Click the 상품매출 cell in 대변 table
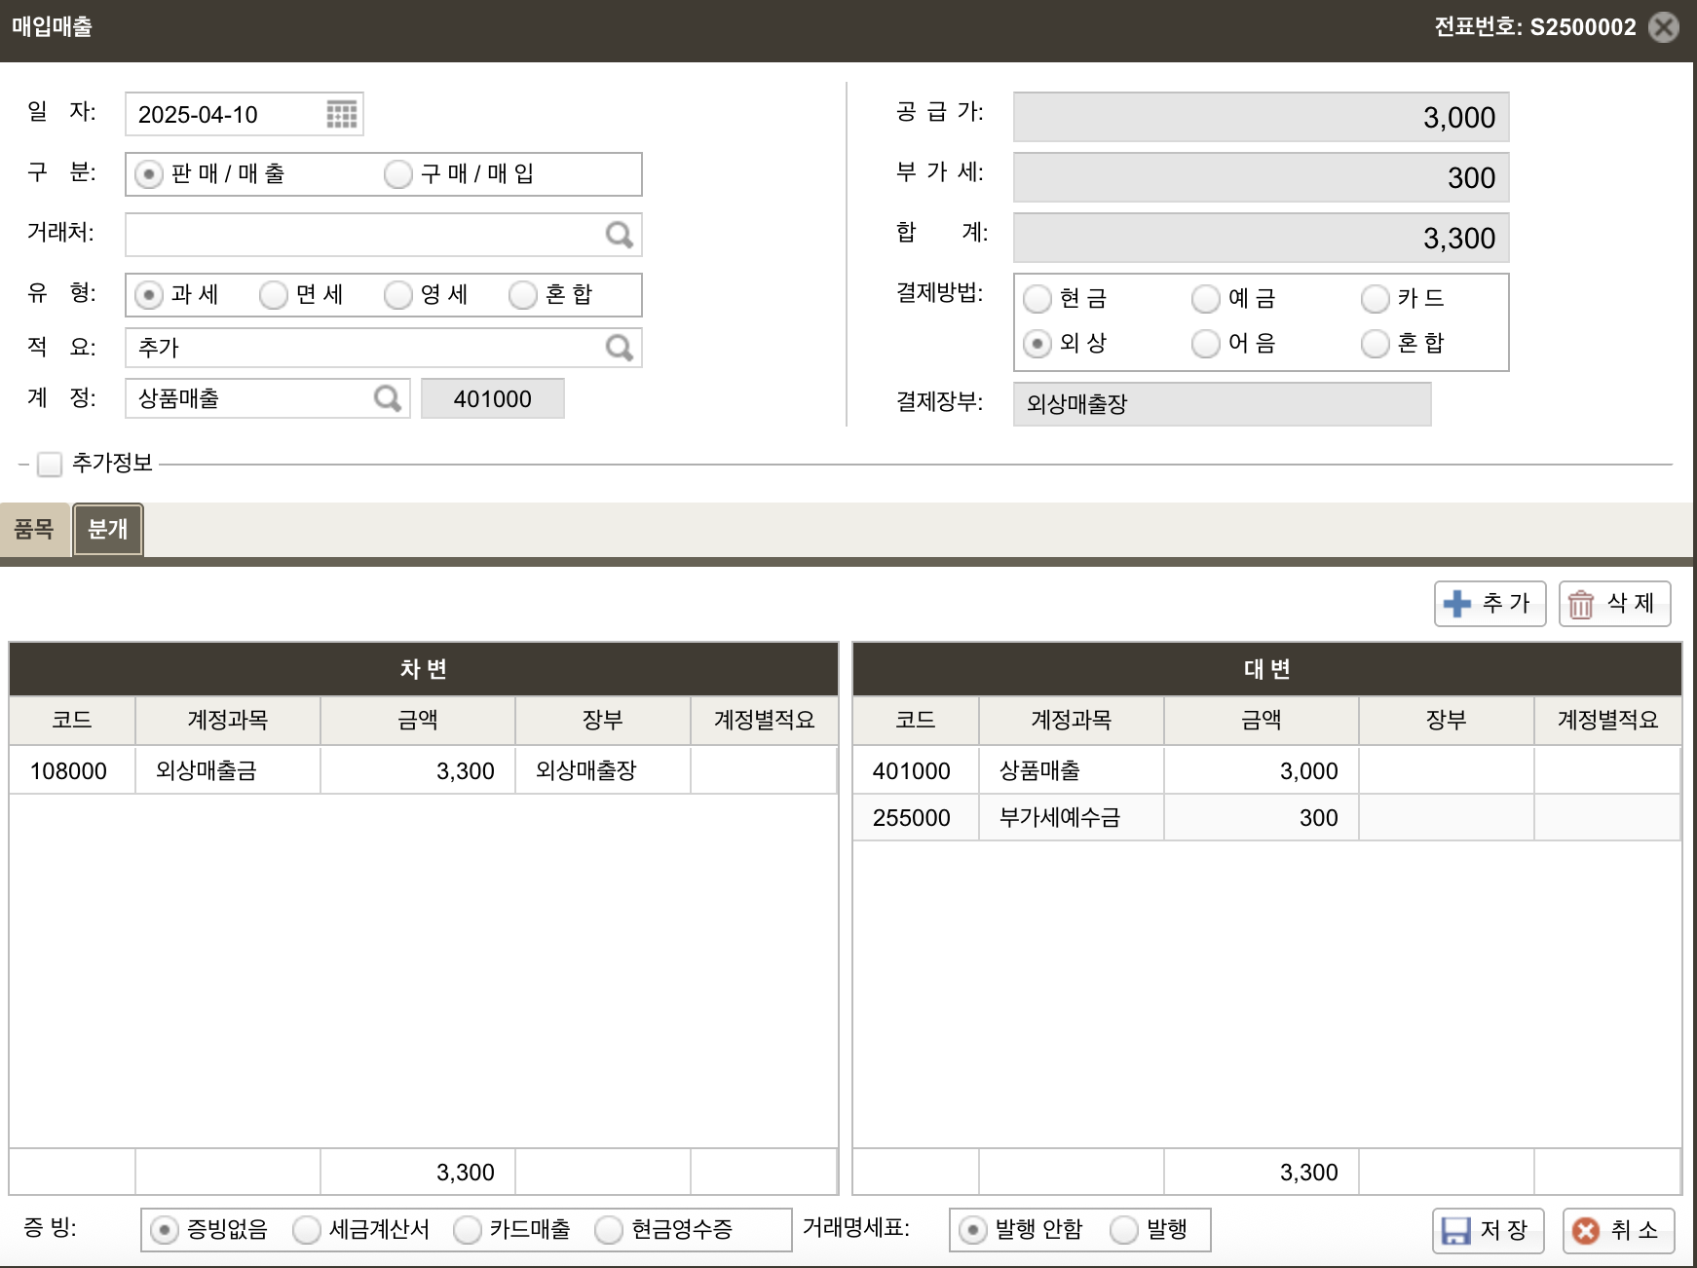 click(1072, 771)
